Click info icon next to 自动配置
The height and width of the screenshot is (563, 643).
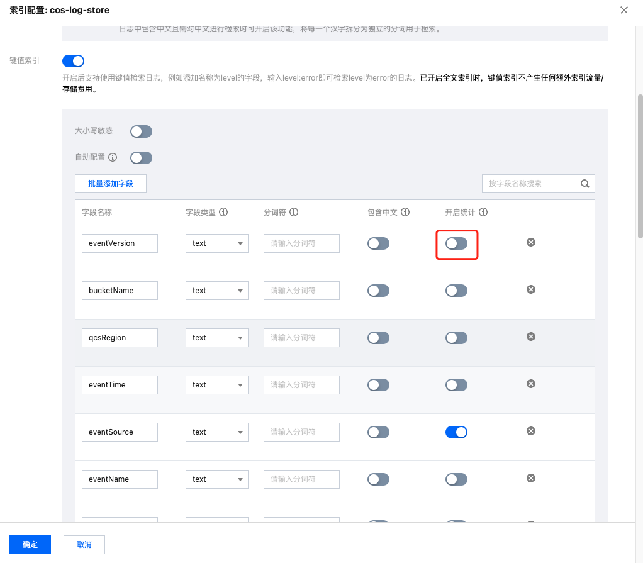pos(113,157)
